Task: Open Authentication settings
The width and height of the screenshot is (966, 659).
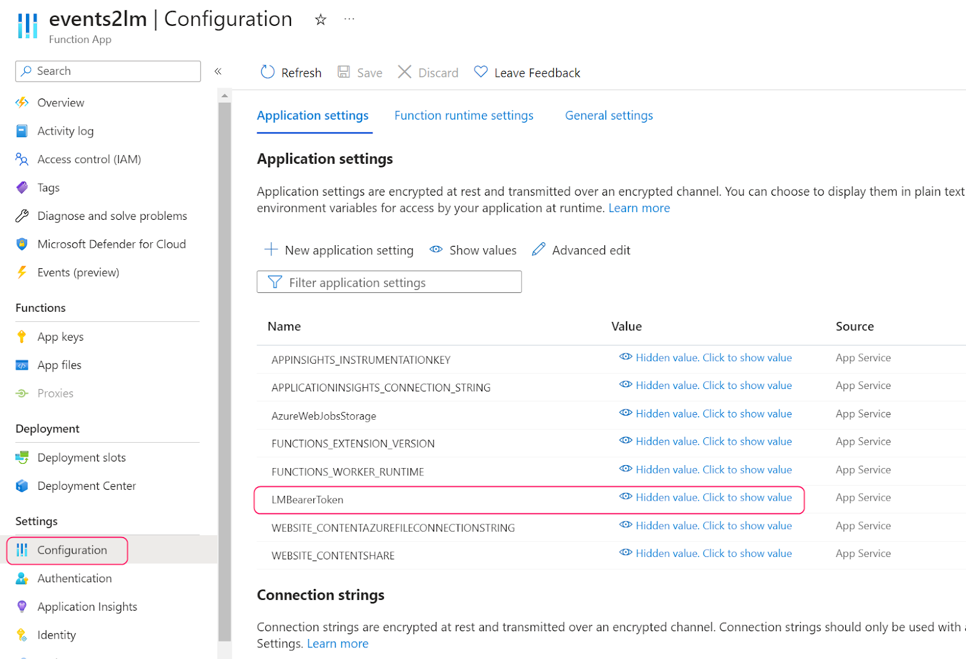Action: (74, 578)
